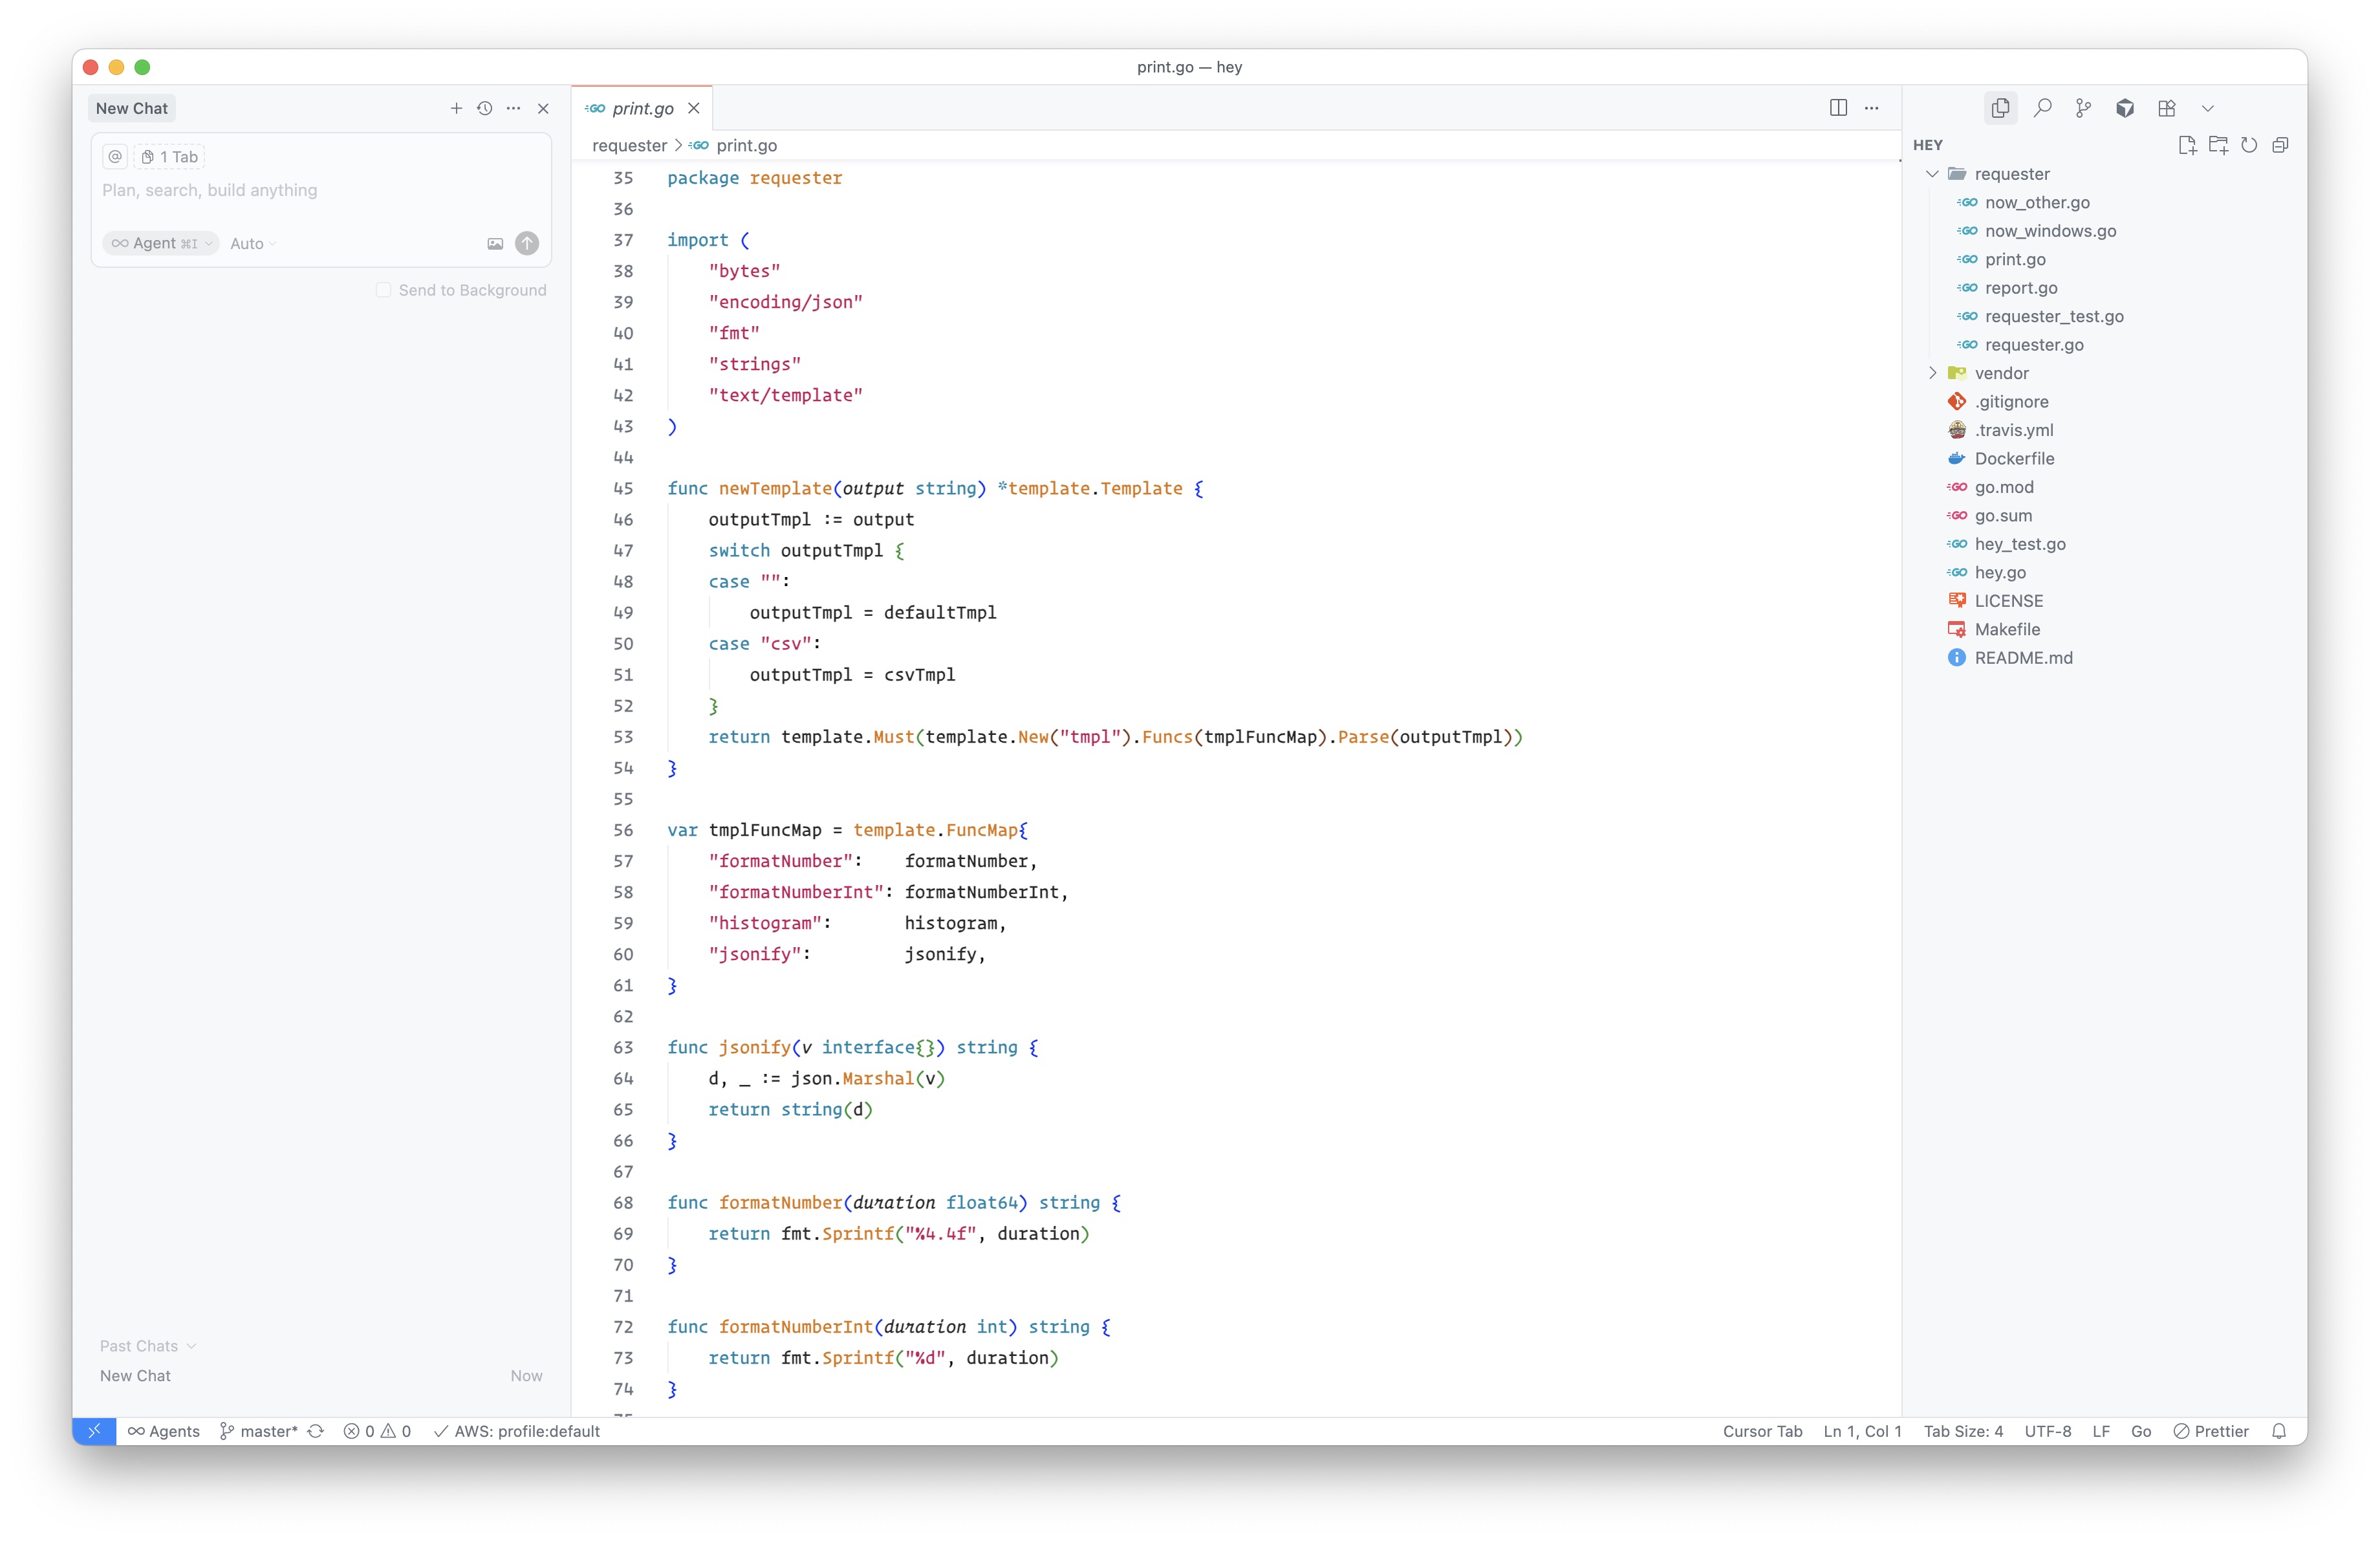Open hey.go in the file explorer
This screenshot has height=1541, width=2380.
[2000, 572]
